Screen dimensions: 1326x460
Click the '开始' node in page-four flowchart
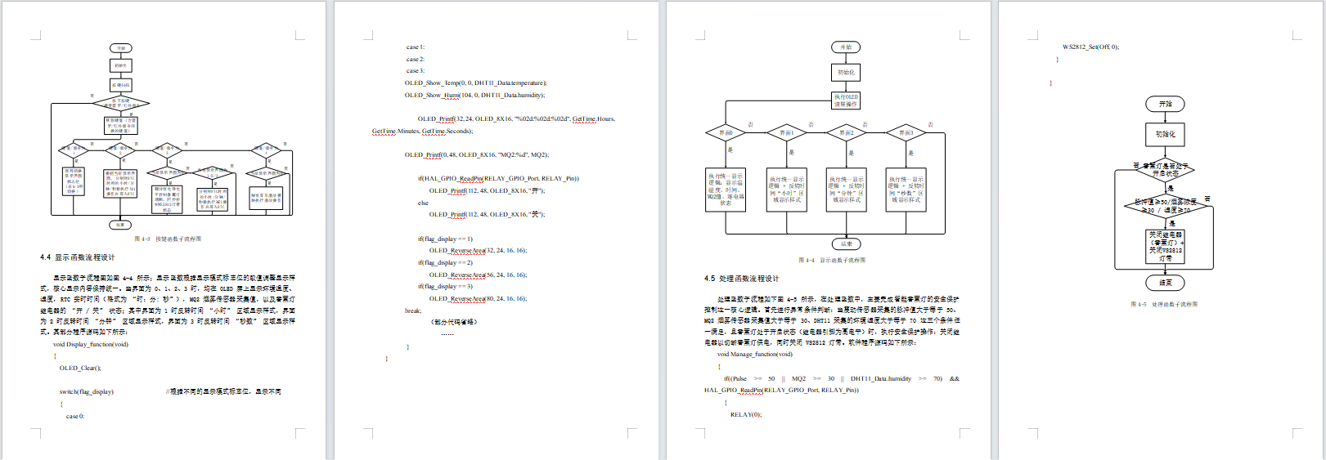tap(1165, 104)
